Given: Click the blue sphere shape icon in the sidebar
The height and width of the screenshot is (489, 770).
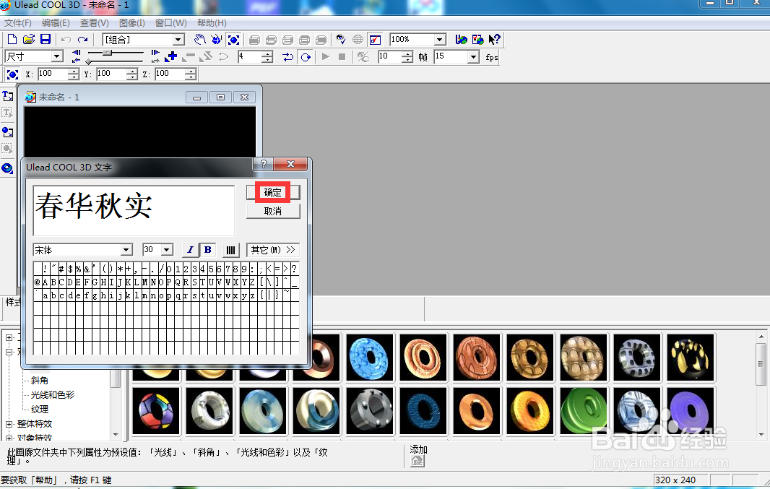Looking at the screenshot, I should (7, 168).
